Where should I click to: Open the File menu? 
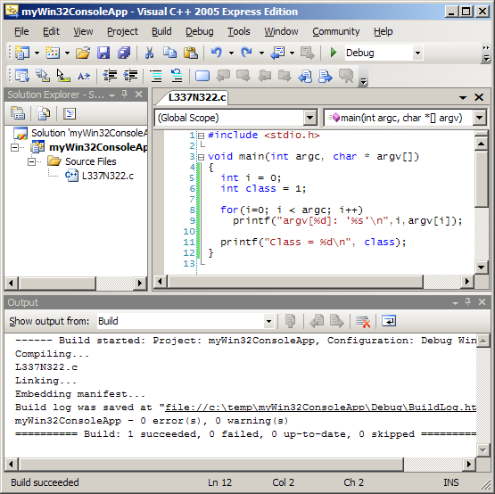click(x=21, y=31)
